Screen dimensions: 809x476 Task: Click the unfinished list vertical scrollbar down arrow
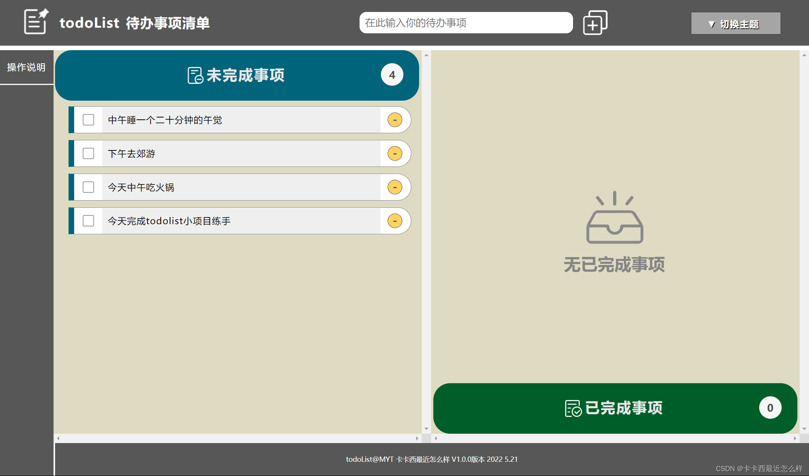426,429
